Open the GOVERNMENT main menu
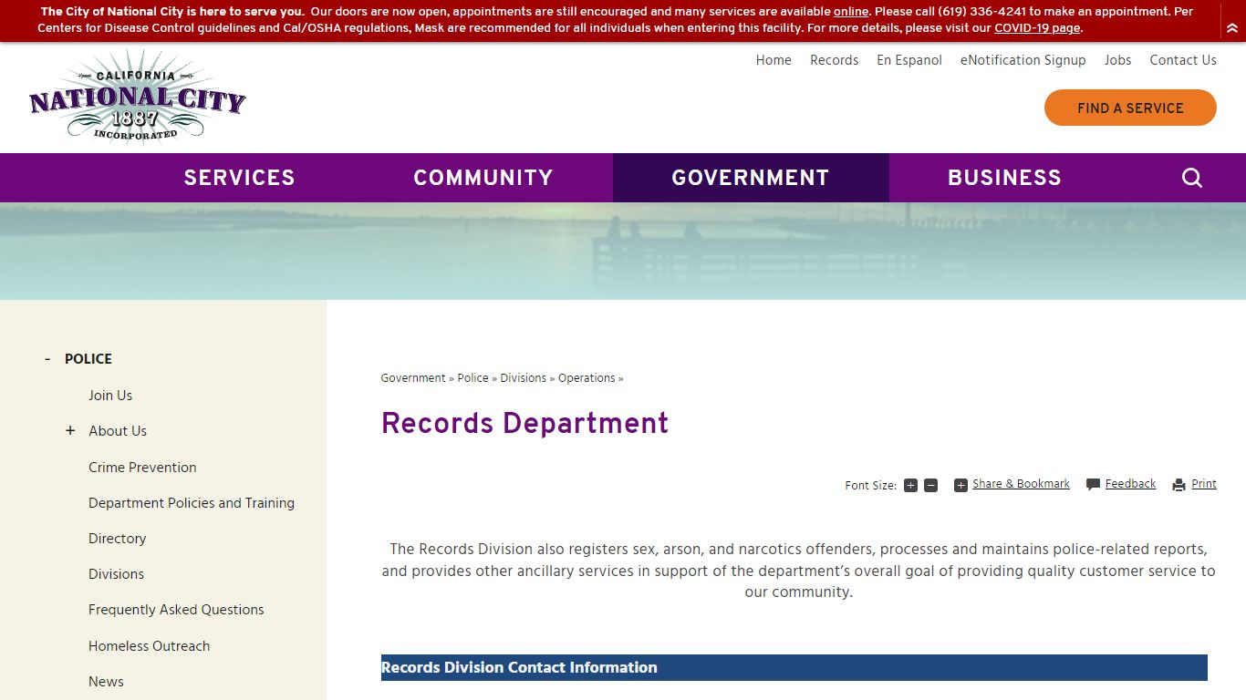1246x700 pixels. pyautogui.click(x=751, y=178)
